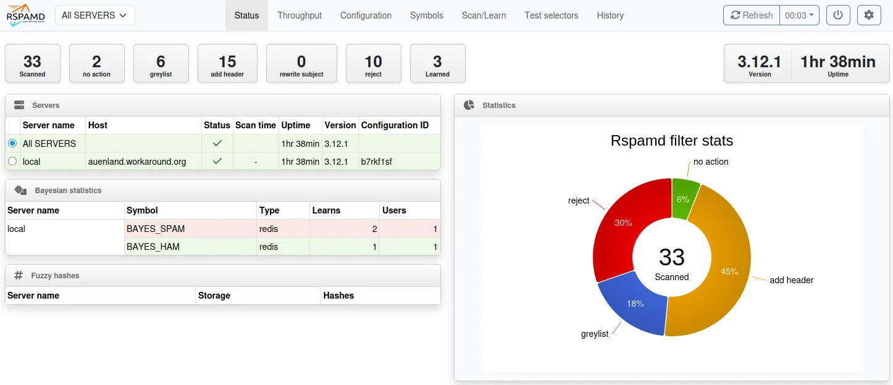Open the All SERVERS dropdown selector
This screenshot has height=385, width=893.
pyautogui.click(x=95, y=15)
